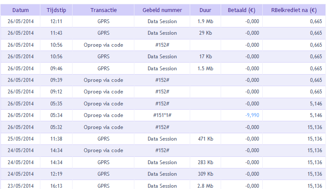
Task: Sort by the Tijdstip column header
Action: pos(56,10)
